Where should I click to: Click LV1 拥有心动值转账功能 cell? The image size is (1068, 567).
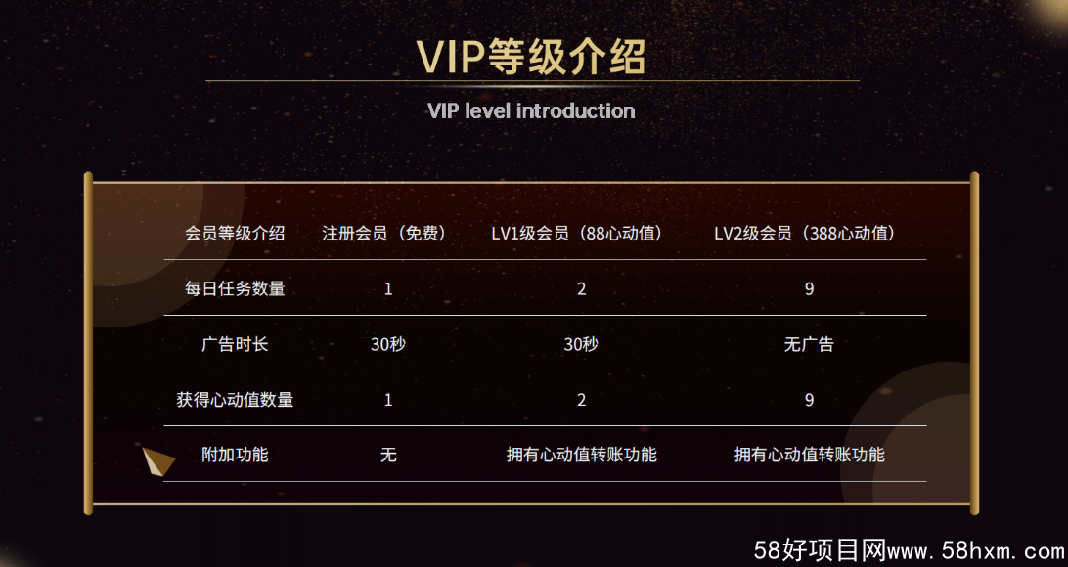pos(581,455)
